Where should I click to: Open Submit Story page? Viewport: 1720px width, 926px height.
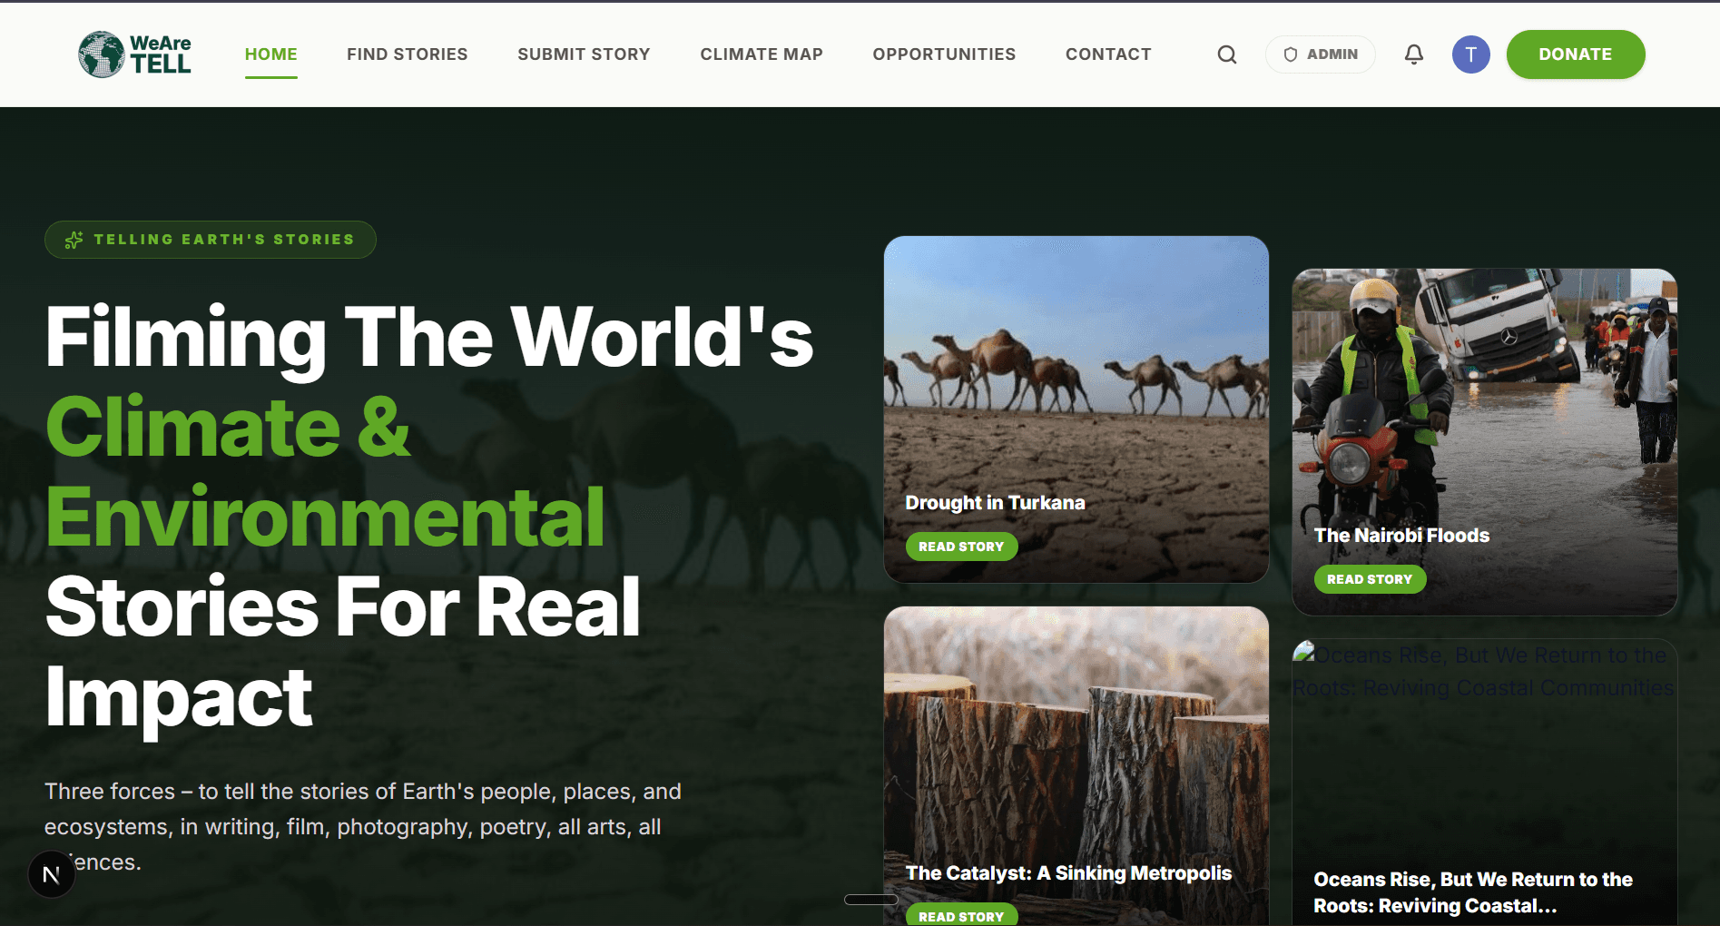pyautogui.click(x=585, y=54)
